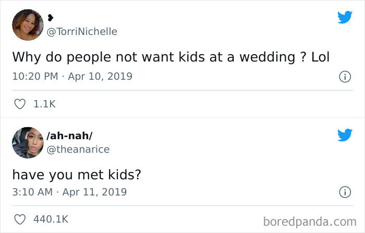Viewport: 365px width, 233px height.
Task: Open the info icon on the first tweet
Action: (x=344, y=77)
